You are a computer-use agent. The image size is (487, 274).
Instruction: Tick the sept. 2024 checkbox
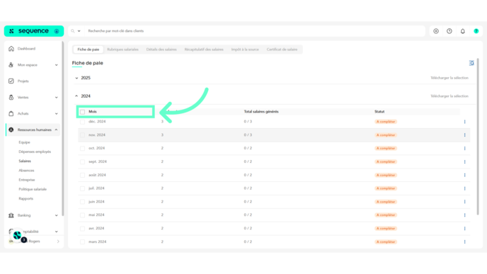click(82, 162)
